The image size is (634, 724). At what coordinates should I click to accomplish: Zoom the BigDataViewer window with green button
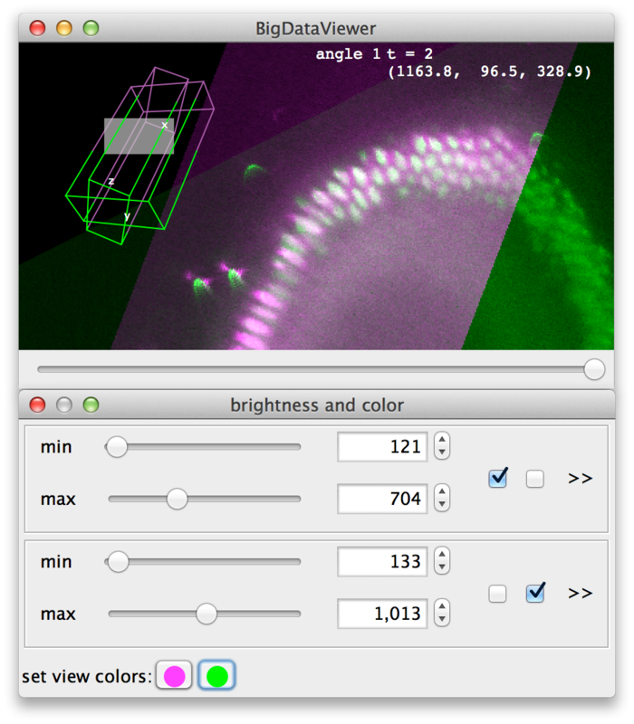coord(91,28)
